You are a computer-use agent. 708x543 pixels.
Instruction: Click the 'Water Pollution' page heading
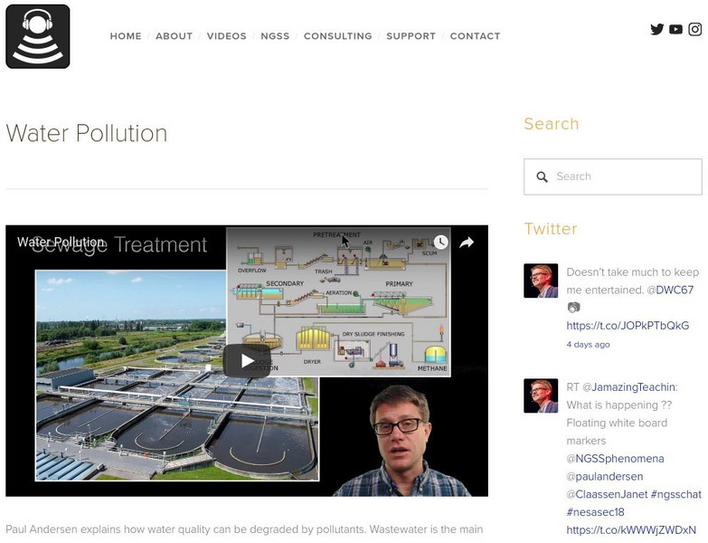(86, 133)
